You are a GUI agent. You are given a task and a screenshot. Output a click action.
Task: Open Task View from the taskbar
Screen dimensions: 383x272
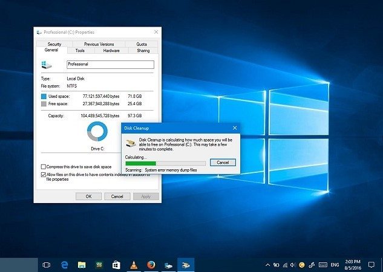coord(45,265)
